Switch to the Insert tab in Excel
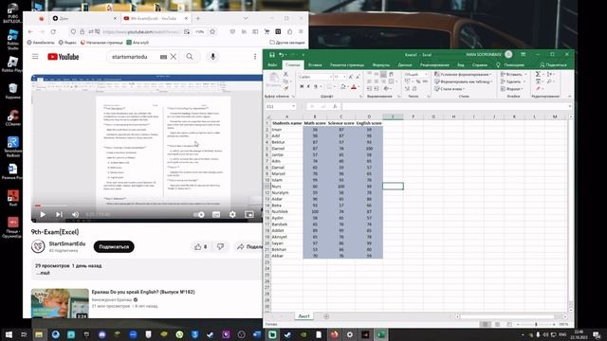607x341 pixels. point(315,65)
